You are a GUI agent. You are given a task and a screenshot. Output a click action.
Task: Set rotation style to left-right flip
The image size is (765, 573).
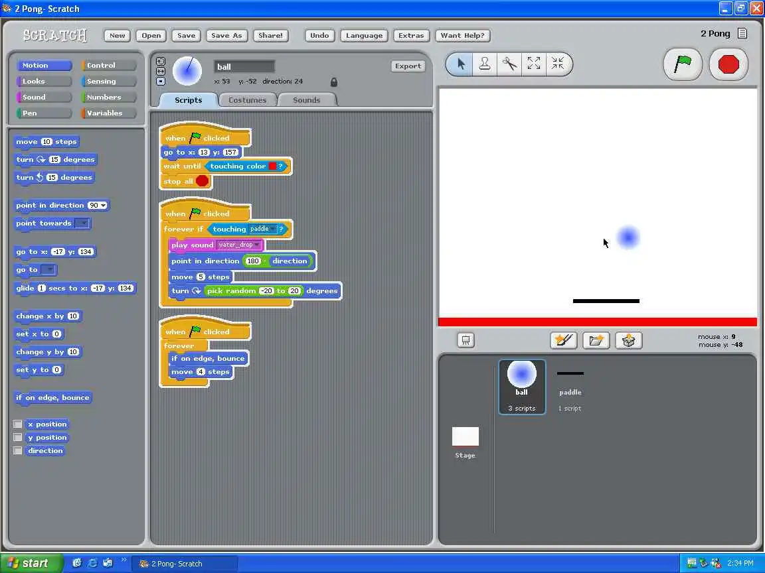click(x=161, y=71)
